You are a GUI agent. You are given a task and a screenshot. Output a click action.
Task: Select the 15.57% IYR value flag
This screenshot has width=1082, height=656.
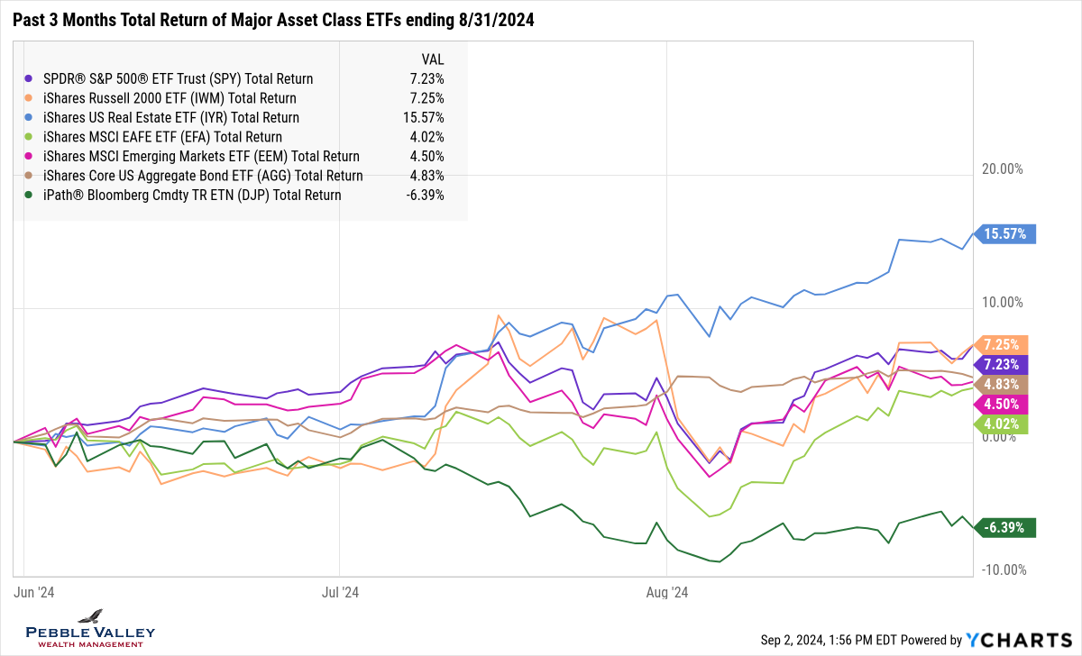(x=1004, y=233)
